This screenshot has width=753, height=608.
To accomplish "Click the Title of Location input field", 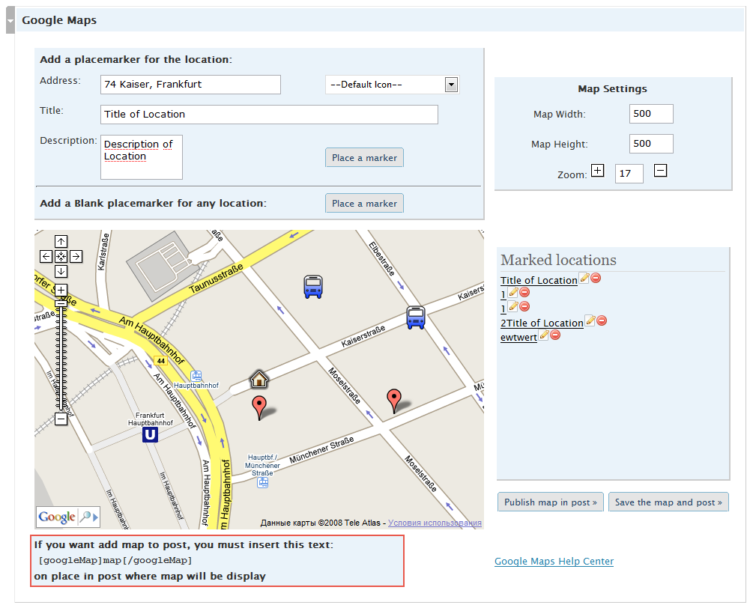I will click(x=269, y=115).
